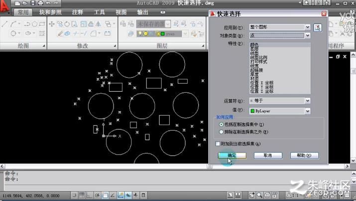356x201 pixels.
Task: Select 打印样式 in the 特性 list
Action: [258, 62]
